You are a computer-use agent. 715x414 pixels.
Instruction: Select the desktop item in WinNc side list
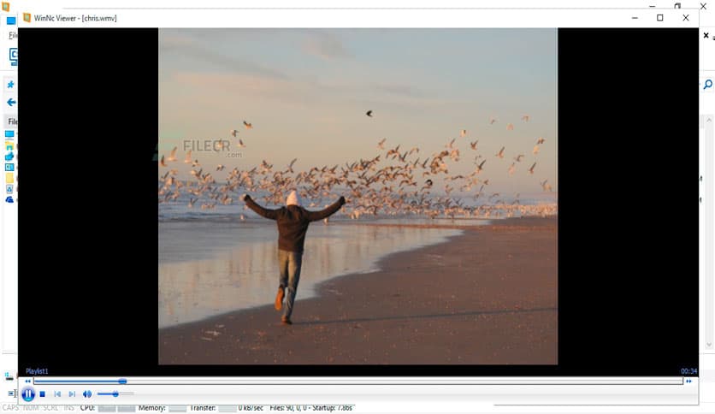[x=9, y=134]
